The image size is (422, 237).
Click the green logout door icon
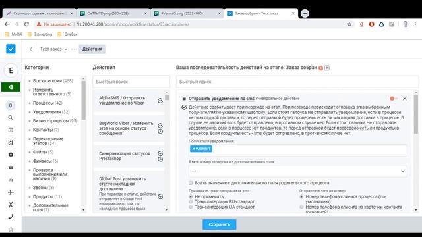tap(11, 87)
